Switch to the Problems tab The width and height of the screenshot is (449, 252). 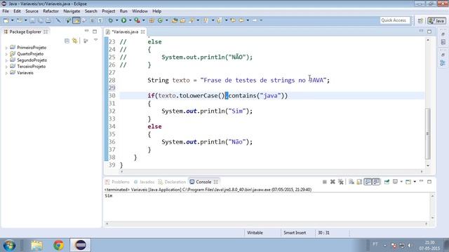pos(117,182)
